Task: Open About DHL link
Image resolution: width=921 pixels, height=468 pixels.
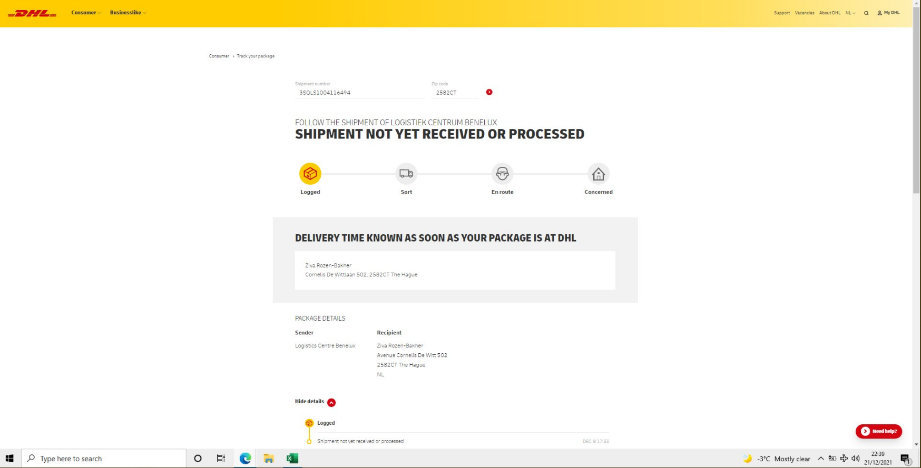Action: point(830,13)
